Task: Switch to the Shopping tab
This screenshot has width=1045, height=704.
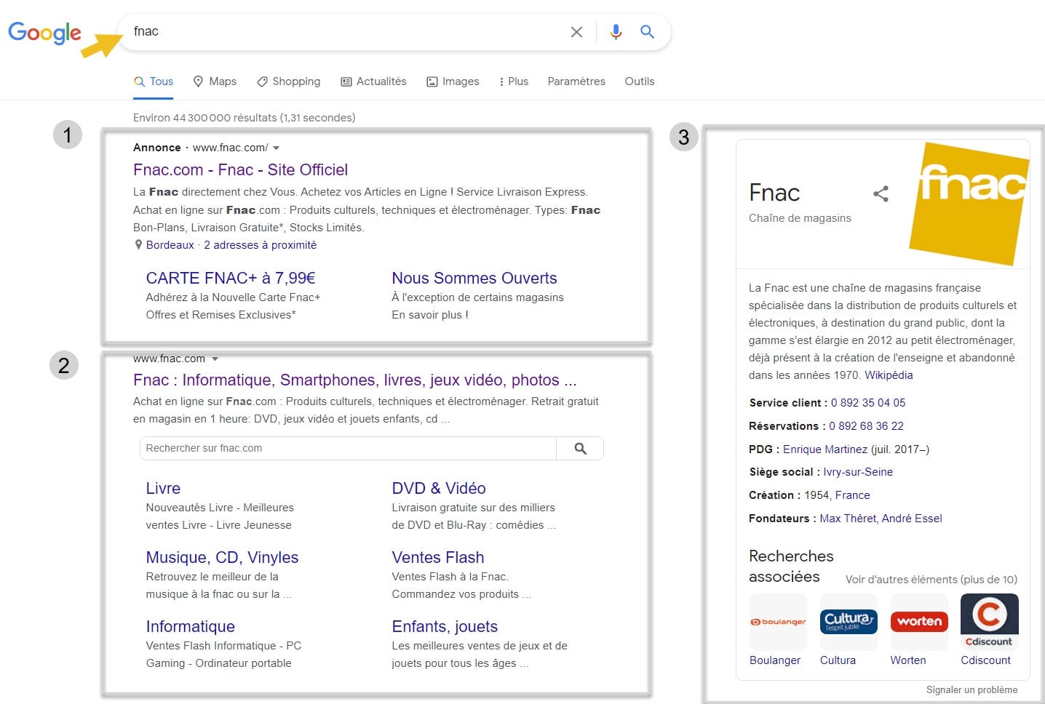Action: click(288, 81)
